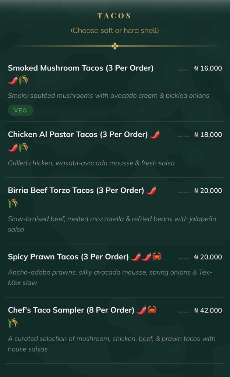Select Chicken Al Pastor Tacos title
Screen dimensions: 230x377
(x=78, y=135)
